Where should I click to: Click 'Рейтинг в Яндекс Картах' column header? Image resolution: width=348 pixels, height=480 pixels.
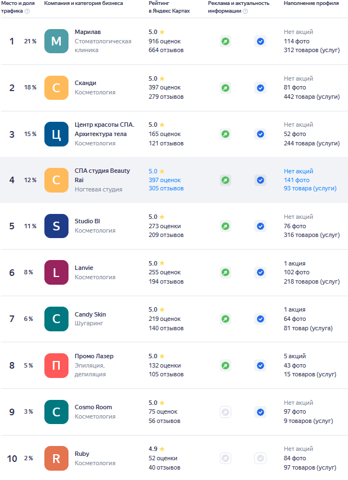coord(169,7)
